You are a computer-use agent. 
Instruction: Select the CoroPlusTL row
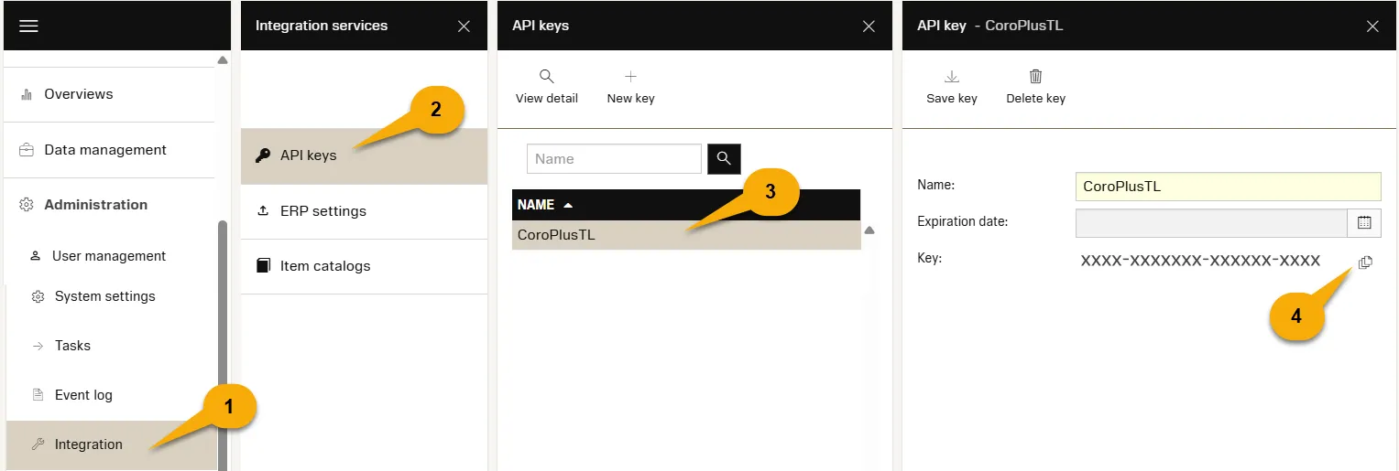click(x=556, y=235)
